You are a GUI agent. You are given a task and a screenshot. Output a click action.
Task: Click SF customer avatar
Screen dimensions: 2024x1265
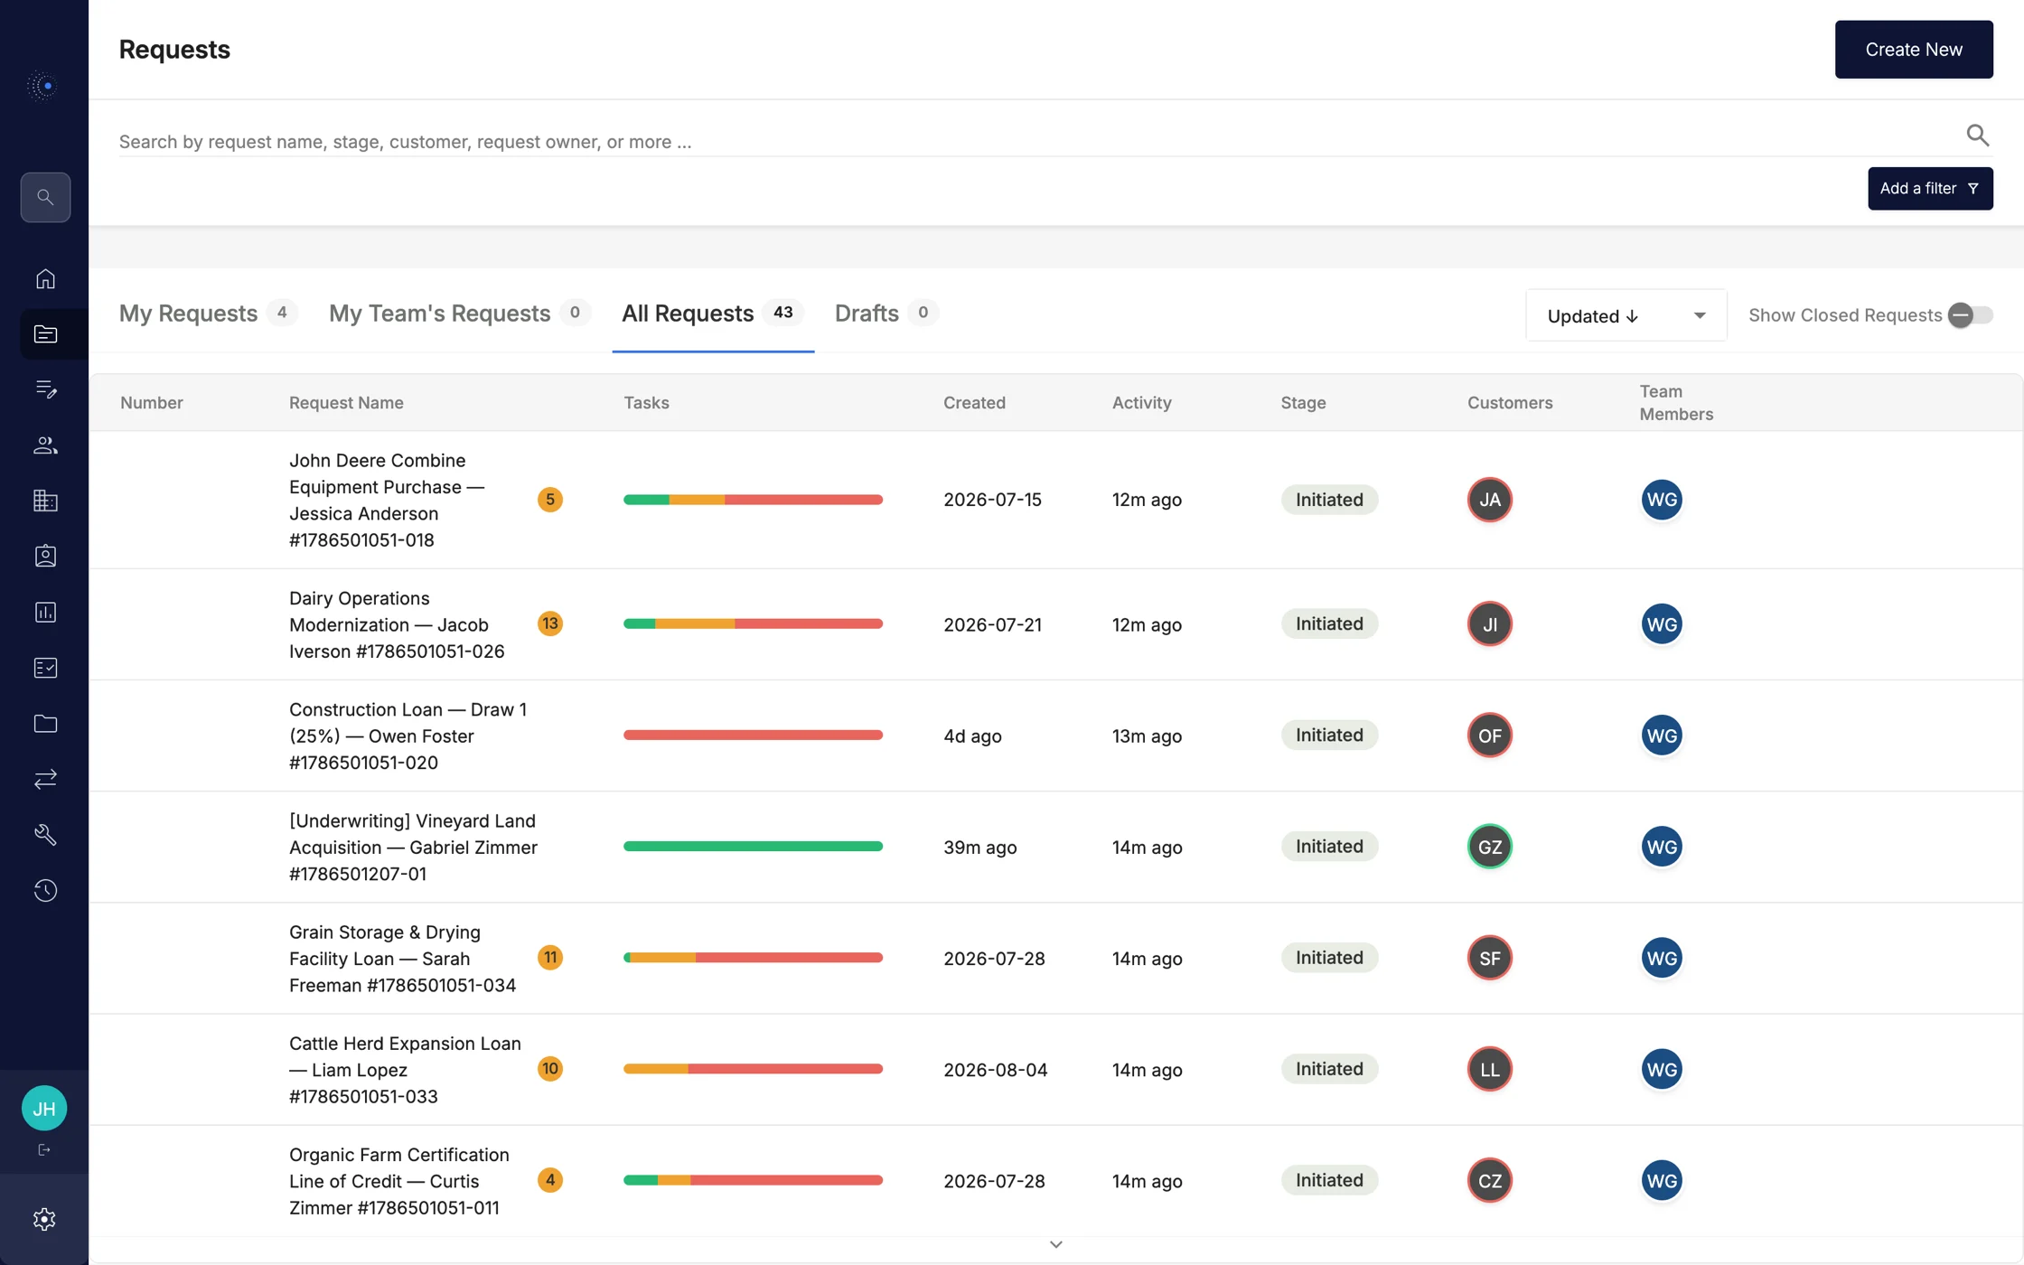point(1490,958)
